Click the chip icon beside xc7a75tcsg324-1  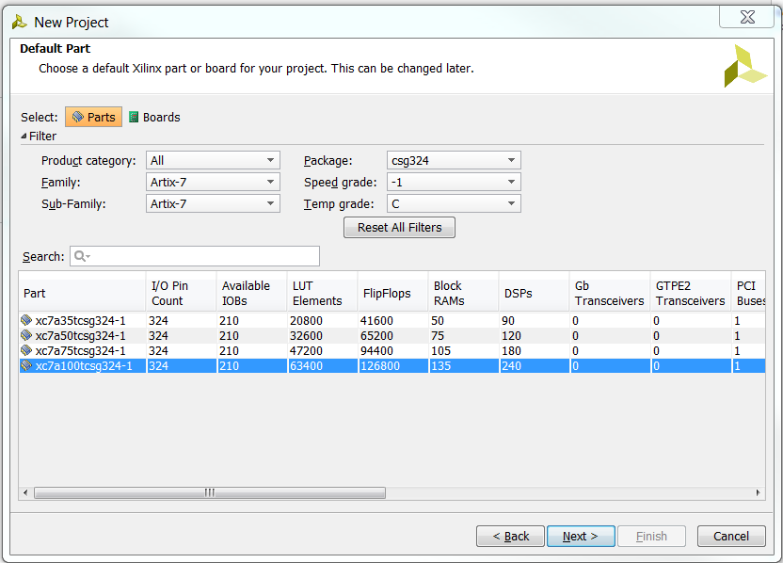(26, 350)
